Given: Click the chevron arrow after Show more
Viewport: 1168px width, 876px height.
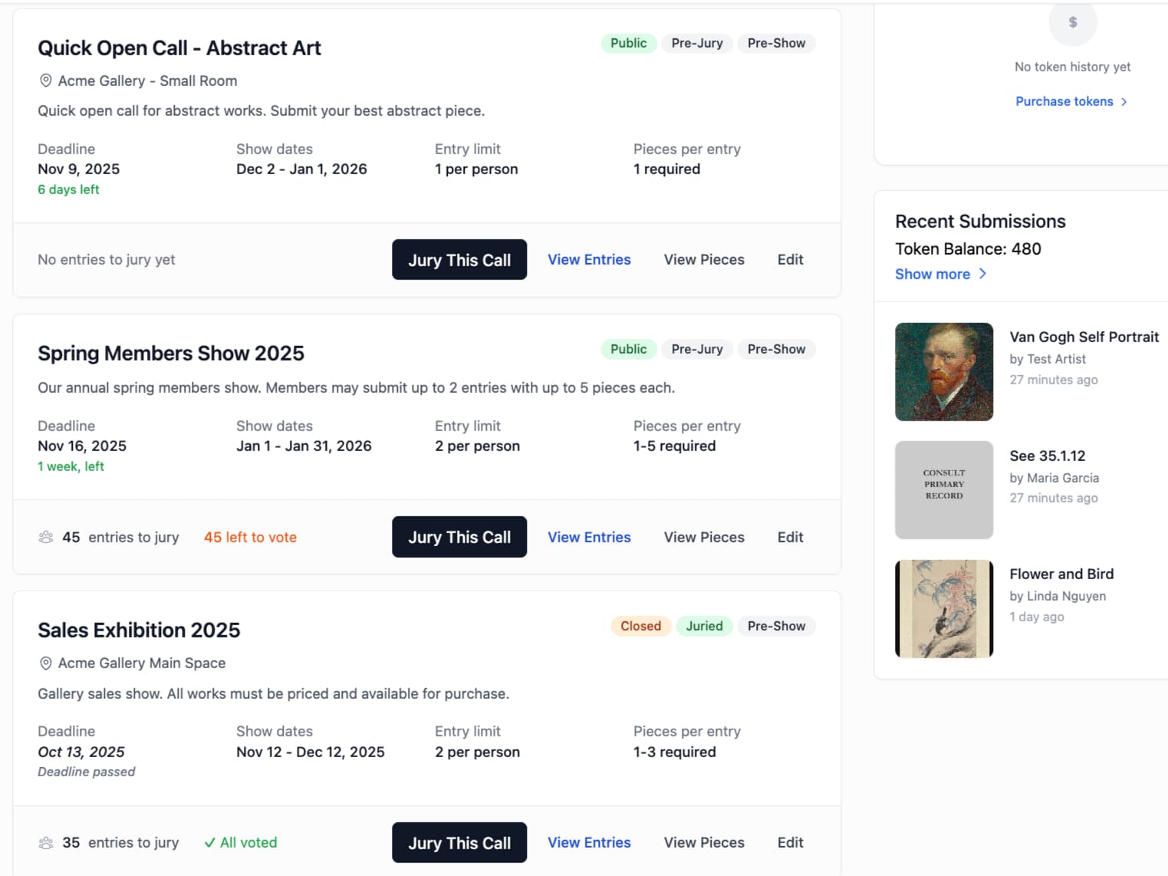Looking at the screenshot, I should coord(983,274).
